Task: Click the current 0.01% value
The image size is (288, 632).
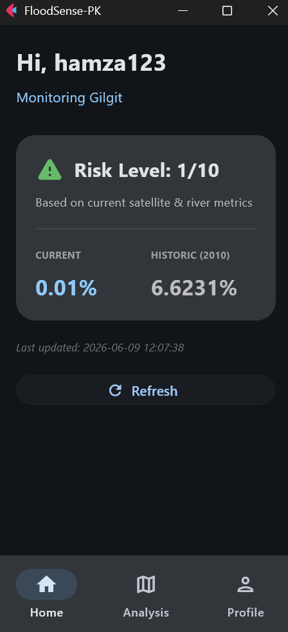Action: pos(66,288)
